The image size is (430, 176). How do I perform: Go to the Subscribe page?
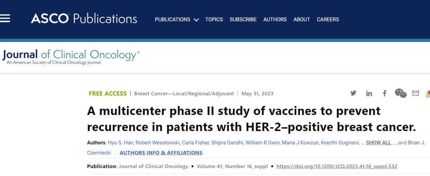[243, 19]
